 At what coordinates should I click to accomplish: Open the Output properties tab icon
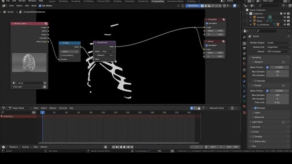pos(245,49)
